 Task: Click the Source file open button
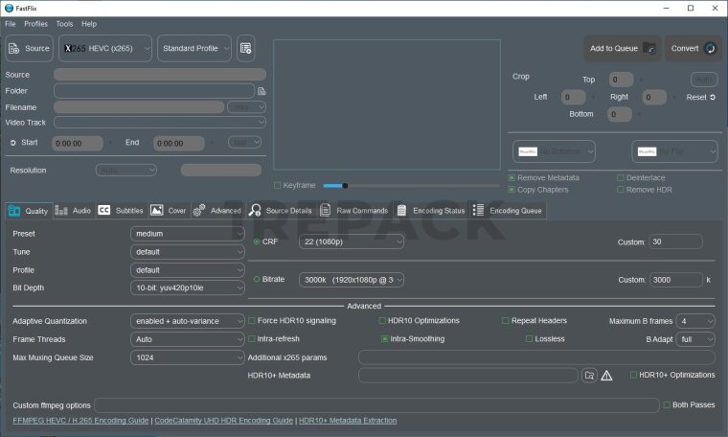point(29,48)
